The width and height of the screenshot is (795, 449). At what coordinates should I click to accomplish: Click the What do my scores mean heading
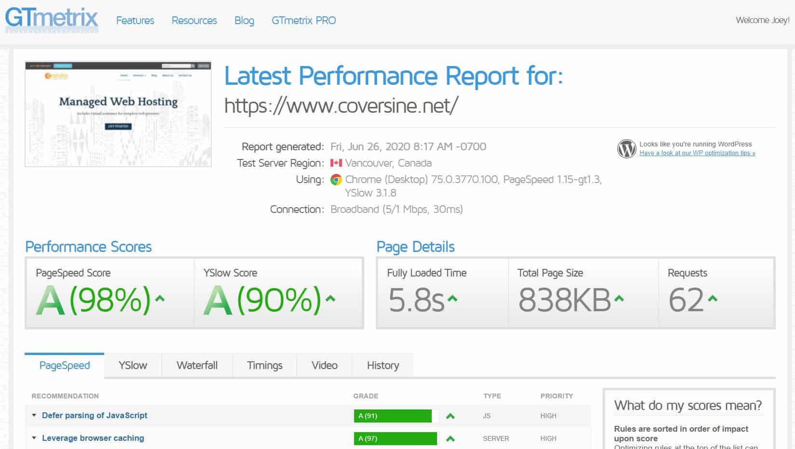tap(688, 405)
